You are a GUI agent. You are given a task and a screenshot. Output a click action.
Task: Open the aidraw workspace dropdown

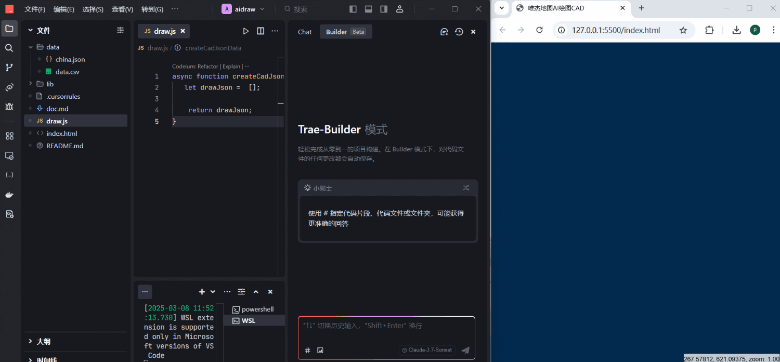243,9
